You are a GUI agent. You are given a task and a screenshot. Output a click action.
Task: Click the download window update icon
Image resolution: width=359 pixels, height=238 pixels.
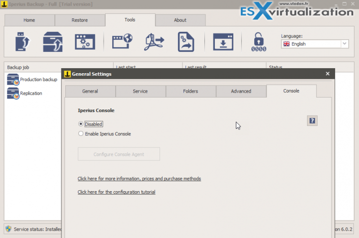tap(223, 42)
